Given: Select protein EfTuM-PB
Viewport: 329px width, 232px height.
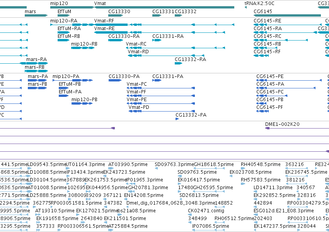Looking at the screenshot, I should click(x=70, y=84).
